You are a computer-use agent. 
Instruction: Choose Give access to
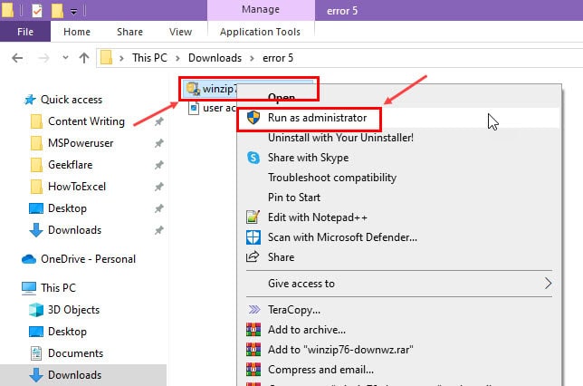click(398, 284)
